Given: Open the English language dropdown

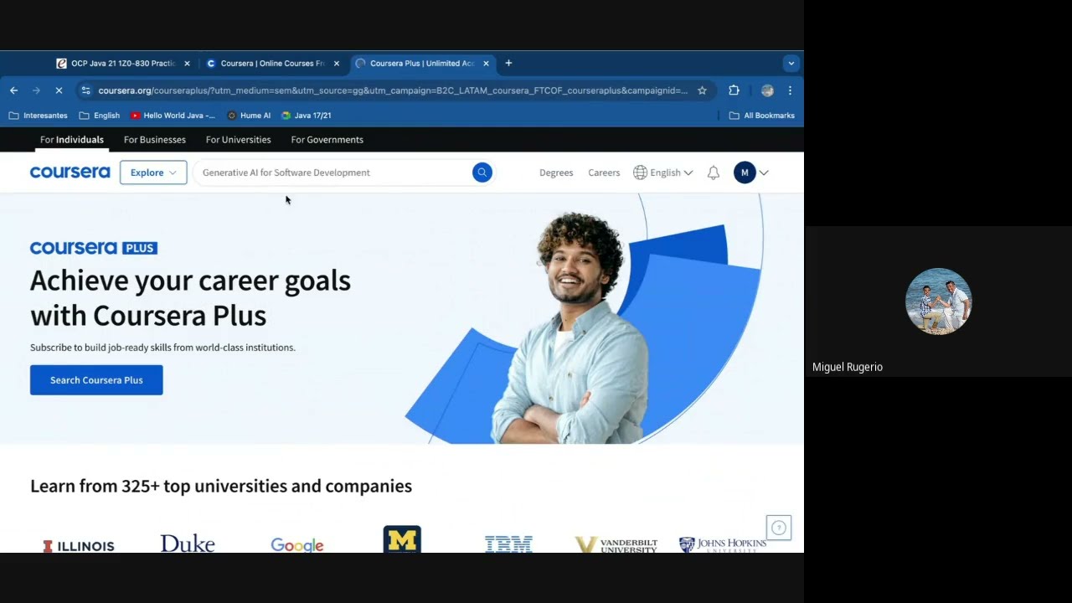Looking at the screenshot, I should point(663,173).
